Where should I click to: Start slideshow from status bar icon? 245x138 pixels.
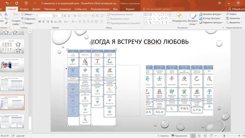click(x=211, y=136)
